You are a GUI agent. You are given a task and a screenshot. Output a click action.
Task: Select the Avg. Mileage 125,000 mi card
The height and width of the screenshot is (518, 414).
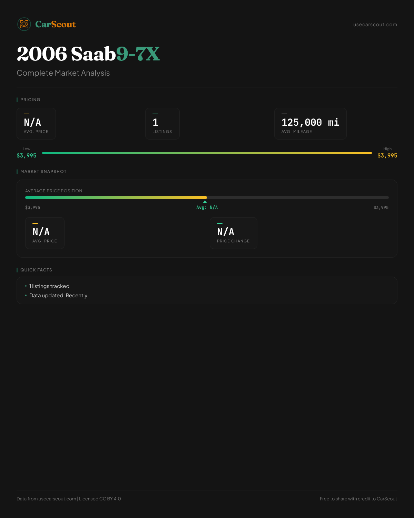[x=310, y=124]
